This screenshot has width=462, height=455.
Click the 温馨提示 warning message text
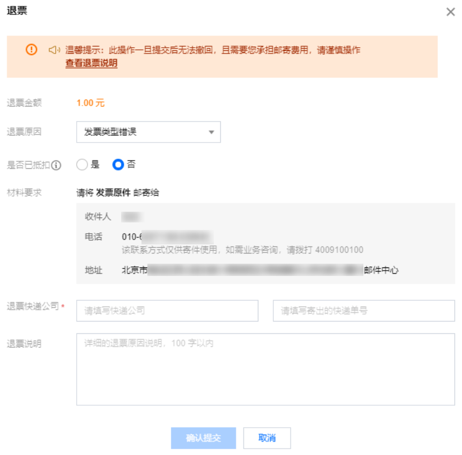pos(213,50)
